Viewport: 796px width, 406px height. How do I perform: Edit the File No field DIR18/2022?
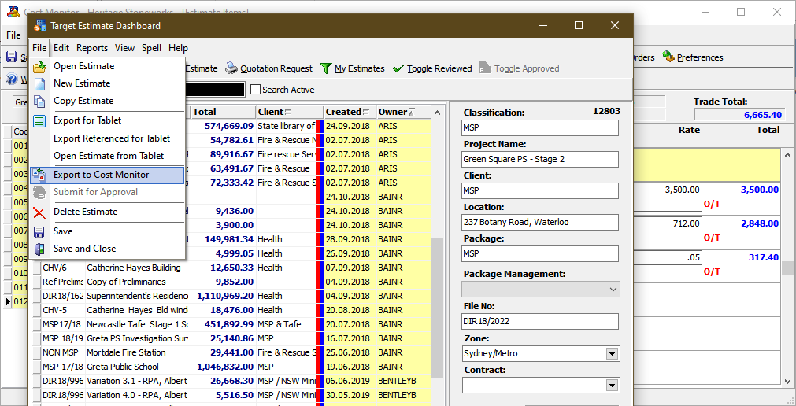point(541,321)
